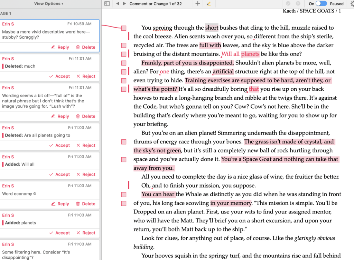Click comment marker beside 'bruising of the distant' line
This screenshot has width=354, height=260.
124,54
